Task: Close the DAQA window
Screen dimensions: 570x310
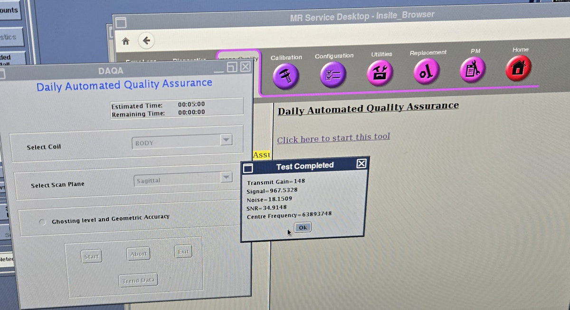Action: pos(245,67)
